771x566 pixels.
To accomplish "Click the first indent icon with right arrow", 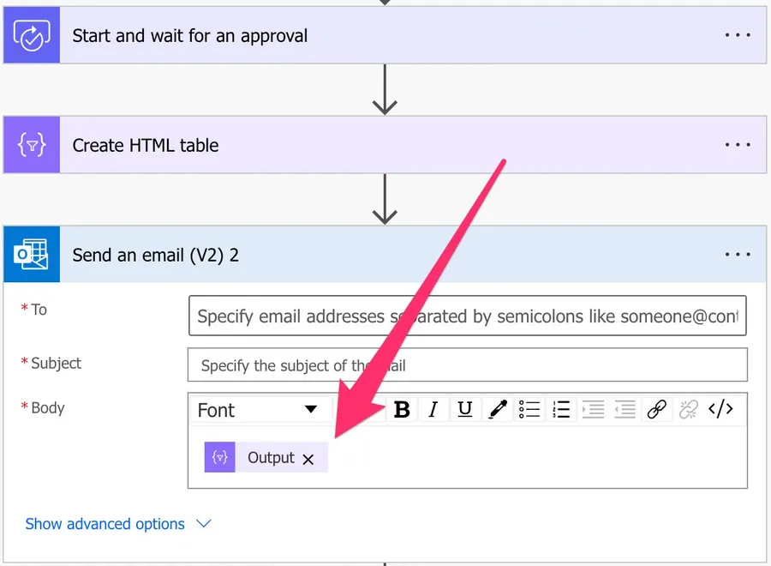I will click(x=593, y=410).
